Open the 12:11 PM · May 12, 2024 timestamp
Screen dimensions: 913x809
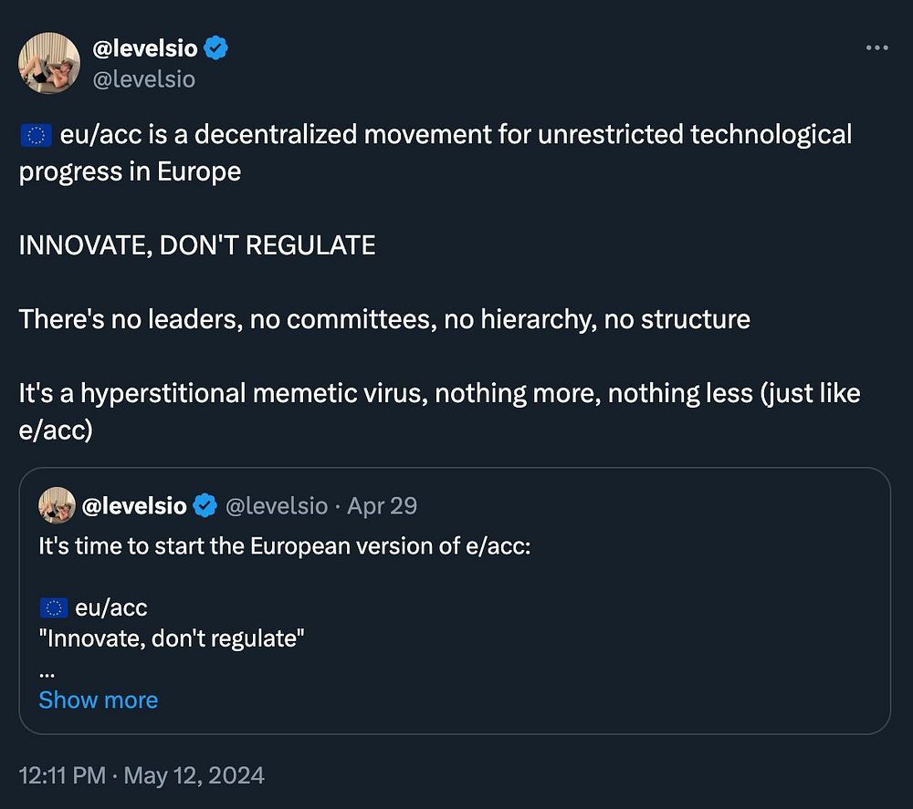142,775
